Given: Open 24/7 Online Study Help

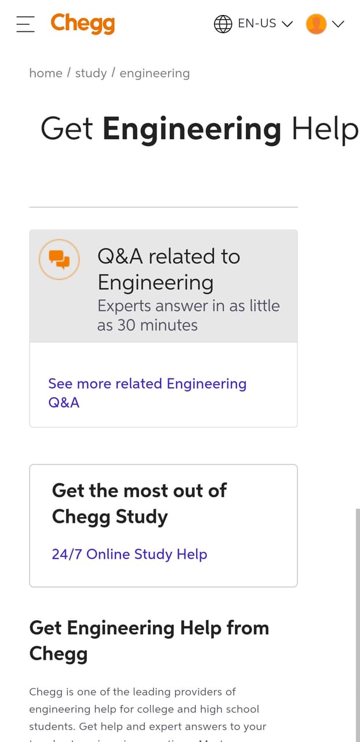Looking at the screenshot, I should (129, 554).
